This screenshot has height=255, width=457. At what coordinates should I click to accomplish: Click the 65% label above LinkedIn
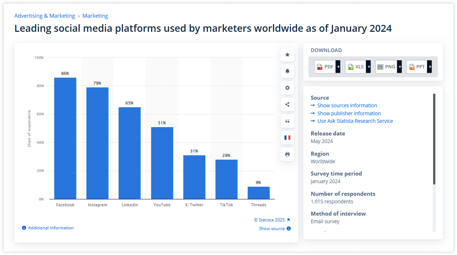129,103
